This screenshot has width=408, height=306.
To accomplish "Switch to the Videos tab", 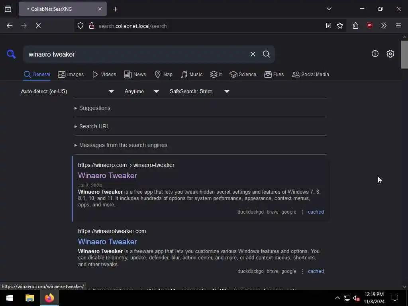I will tap(104, 75).
